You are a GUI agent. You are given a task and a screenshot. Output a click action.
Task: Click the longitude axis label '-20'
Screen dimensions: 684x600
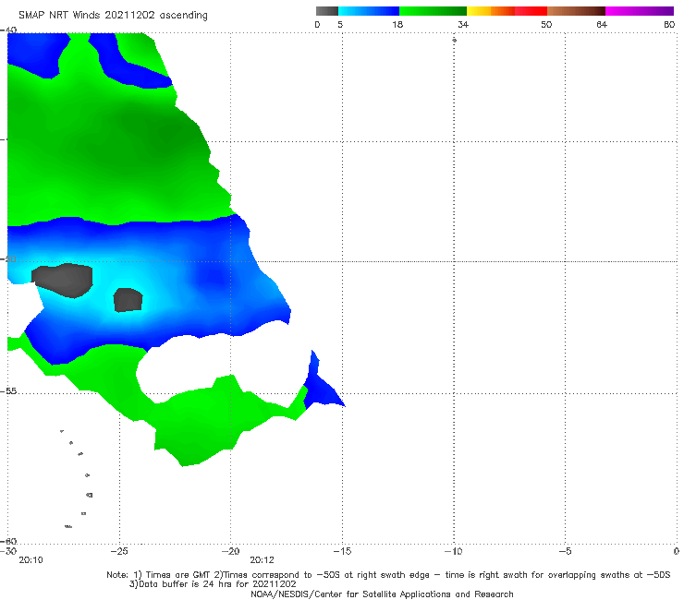(x=230, y=551)
